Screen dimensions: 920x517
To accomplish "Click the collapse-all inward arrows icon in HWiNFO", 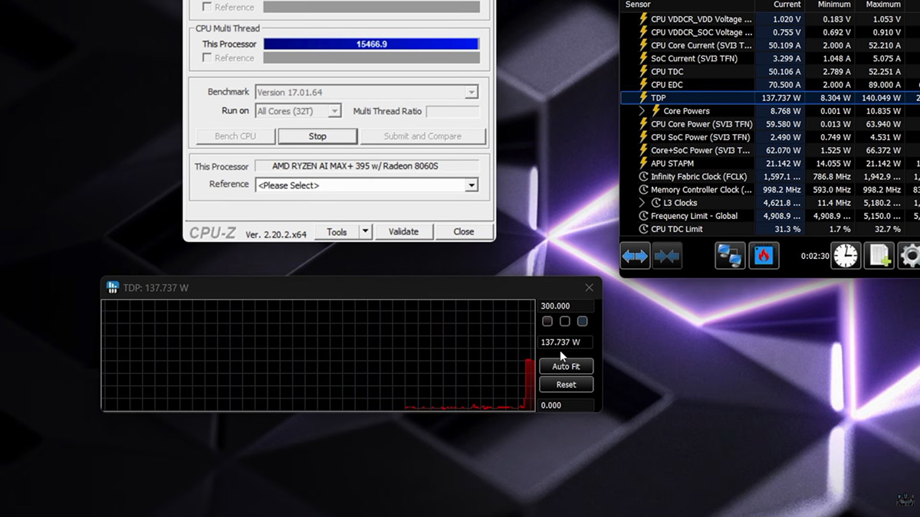I will pos(667,256).
